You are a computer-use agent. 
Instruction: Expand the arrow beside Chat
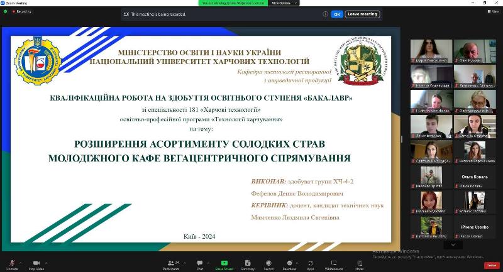[209, 263]
